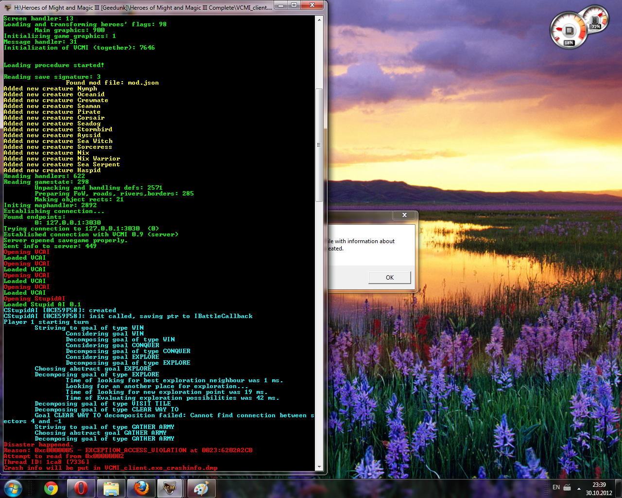Click the Windows Start orb

click(13, 488)
